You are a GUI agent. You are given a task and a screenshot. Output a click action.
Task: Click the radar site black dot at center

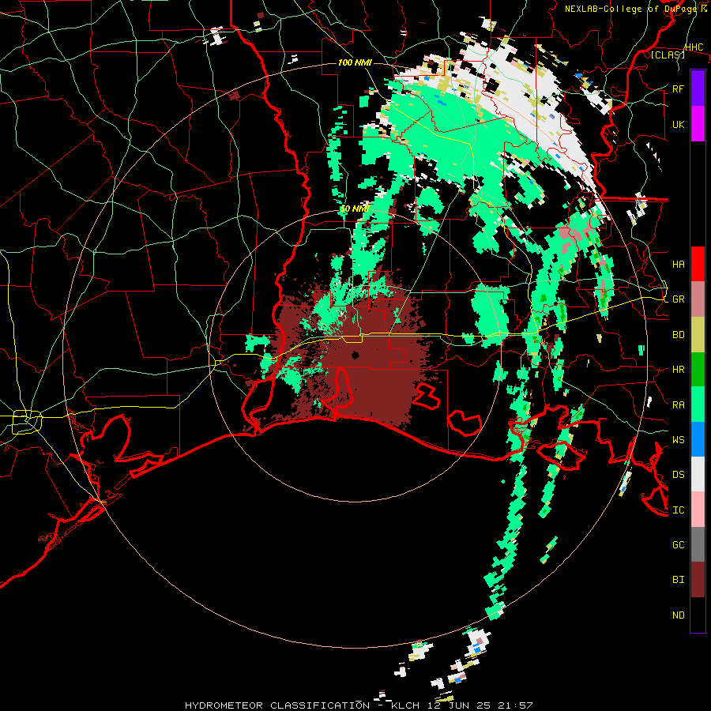click(355, 355)
